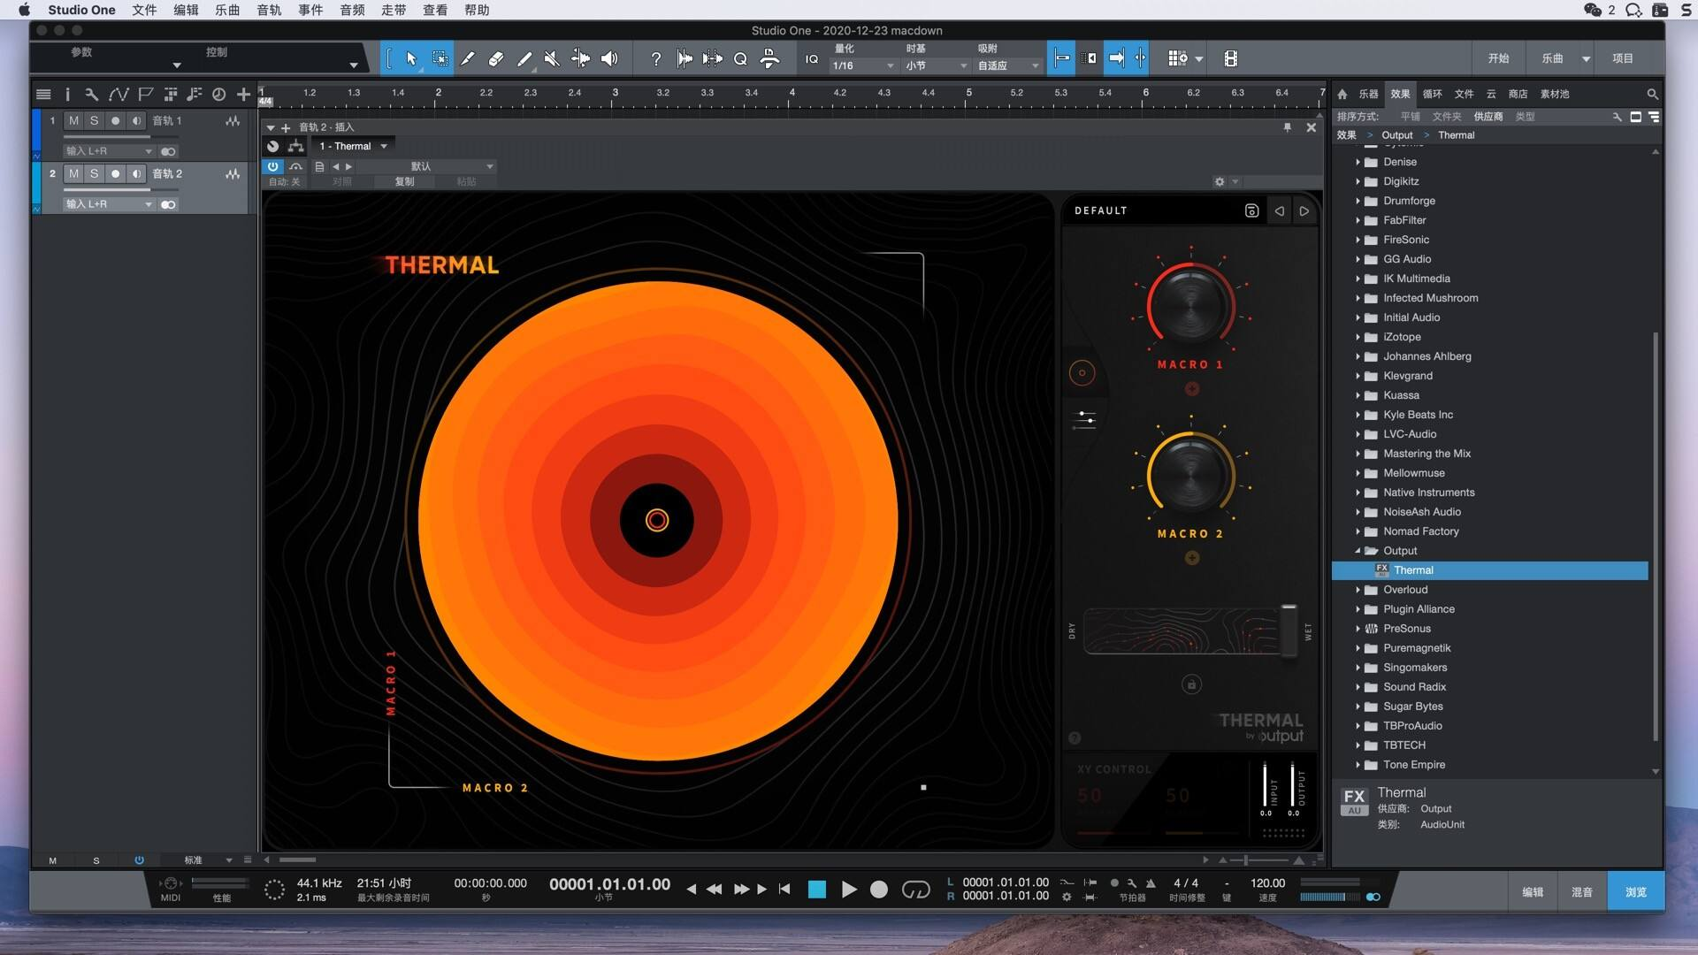Adjust the MACRO 2 knob
Viewport: 1698px width, 955px height.
1190,475
